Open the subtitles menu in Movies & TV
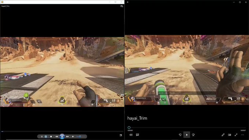 click(x=138, y=135)
